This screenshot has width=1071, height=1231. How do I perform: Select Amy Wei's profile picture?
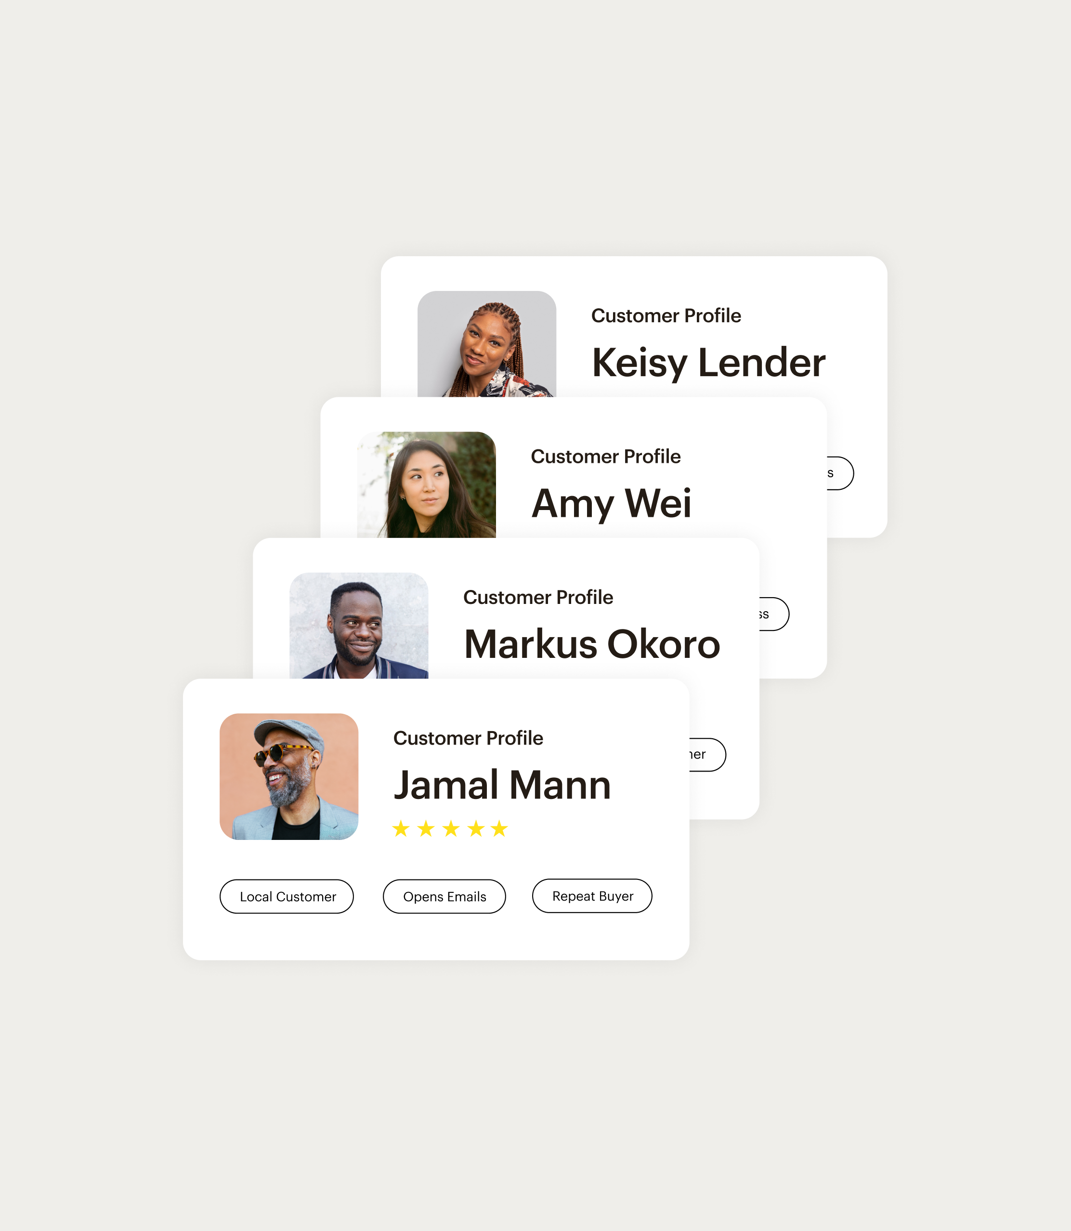pyautogui.click(x=426, y=485)
